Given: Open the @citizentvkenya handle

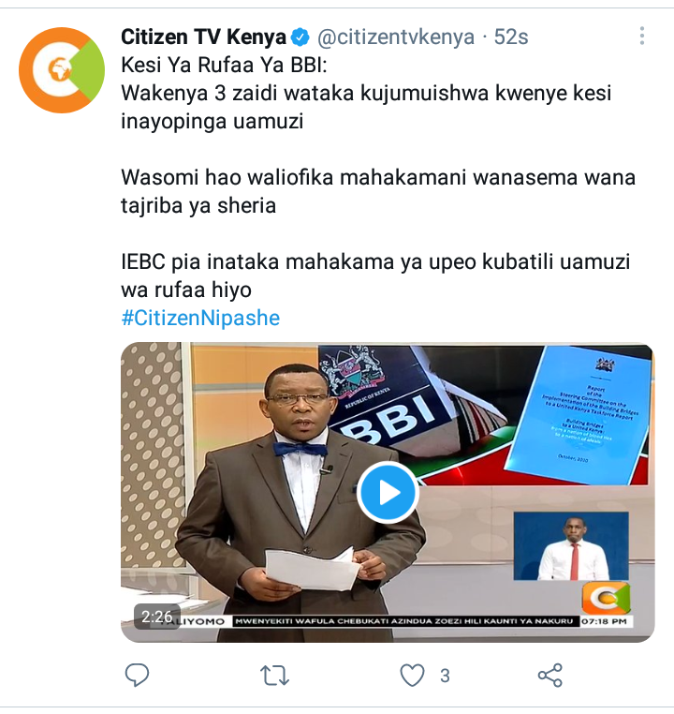Looking at the screenshot, I should [x=396, y=37].
